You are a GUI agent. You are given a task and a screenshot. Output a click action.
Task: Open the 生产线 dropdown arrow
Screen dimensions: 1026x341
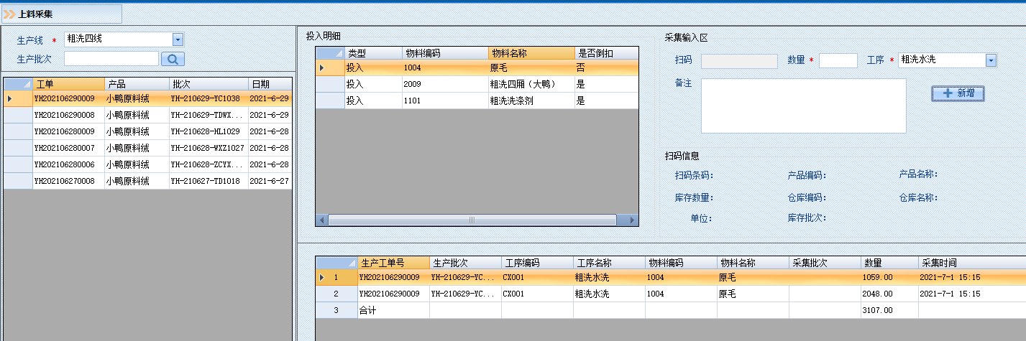tap(178, 39)
